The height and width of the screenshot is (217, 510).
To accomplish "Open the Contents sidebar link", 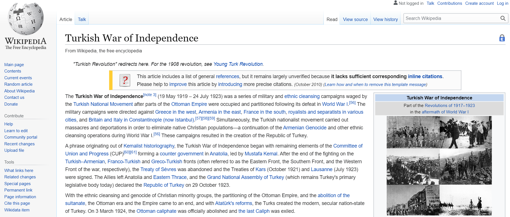I will coord(13,71).
